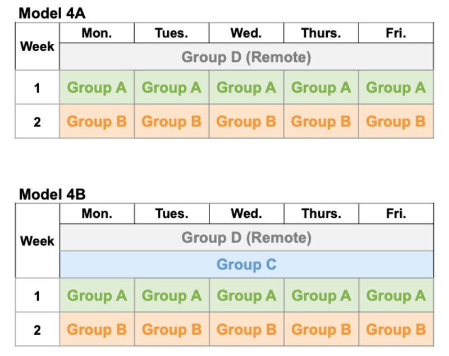Select week 2 row label in Model 4A
Image resolution: width=449 pixels, height=356 pixels.
click(37, 121)
